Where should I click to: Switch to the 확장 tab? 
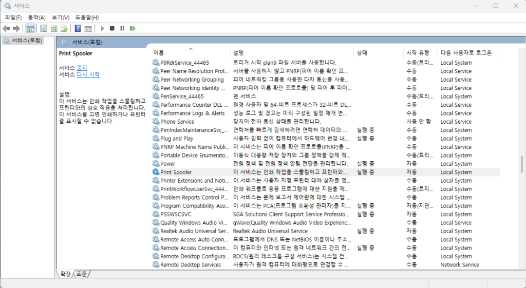pyautogui.click(x=65, y=274)
